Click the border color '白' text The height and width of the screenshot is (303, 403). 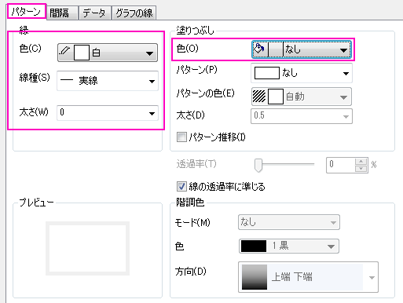96,53
